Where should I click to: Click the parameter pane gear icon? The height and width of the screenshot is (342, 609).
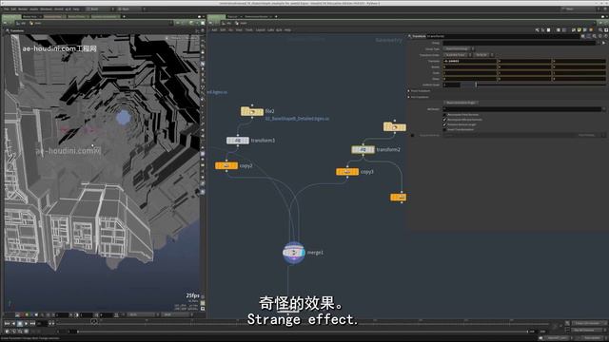583,36
